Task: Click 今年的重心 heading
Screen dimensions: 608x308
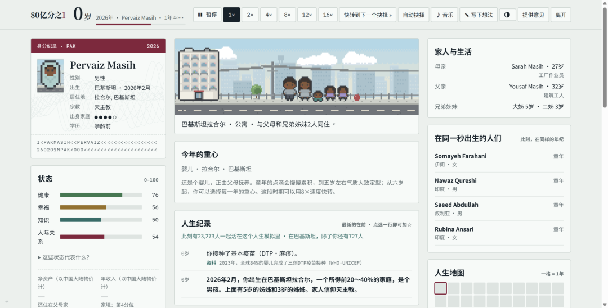Action: point(200,155)
